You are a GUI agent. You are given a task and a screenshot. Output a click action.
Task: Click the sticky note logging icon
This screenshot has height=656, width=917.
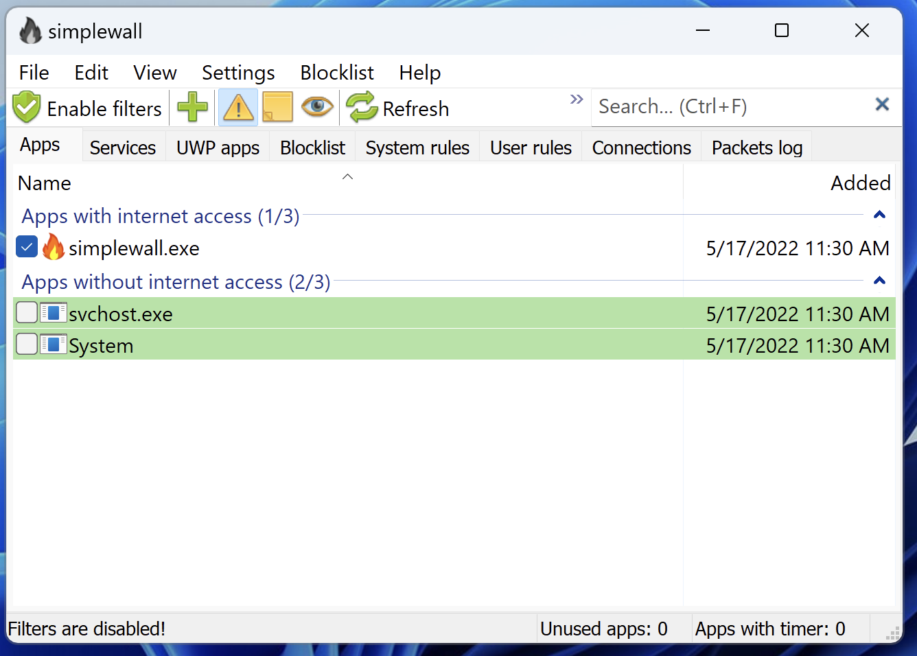[277, 108]
